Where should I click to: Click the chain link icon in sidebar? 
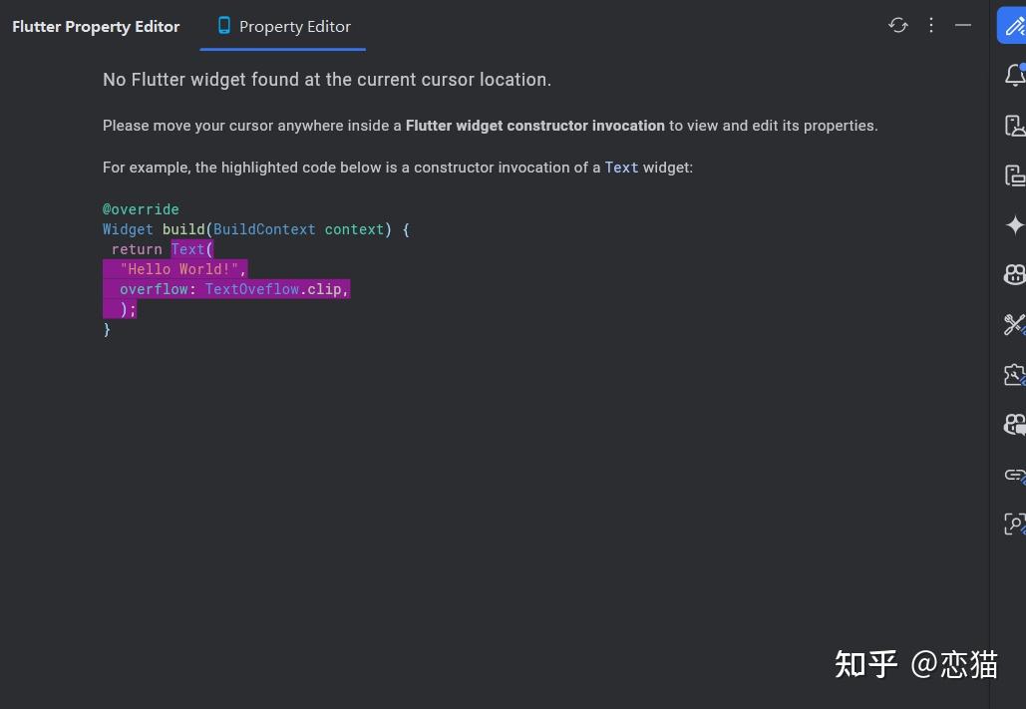1015,475
